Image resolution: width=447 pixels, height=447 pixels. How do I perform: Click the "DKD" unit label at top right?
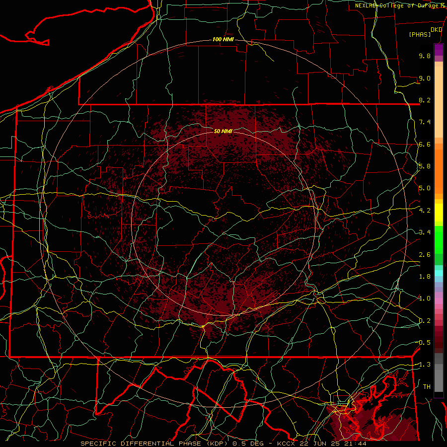tap(436, 30)
